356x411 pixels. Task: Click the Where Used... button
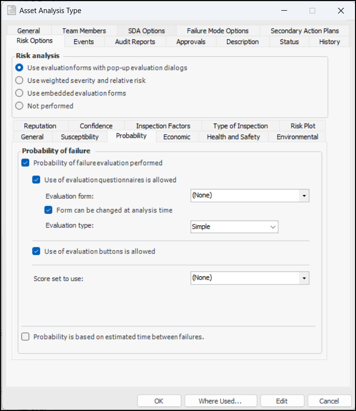220,401
